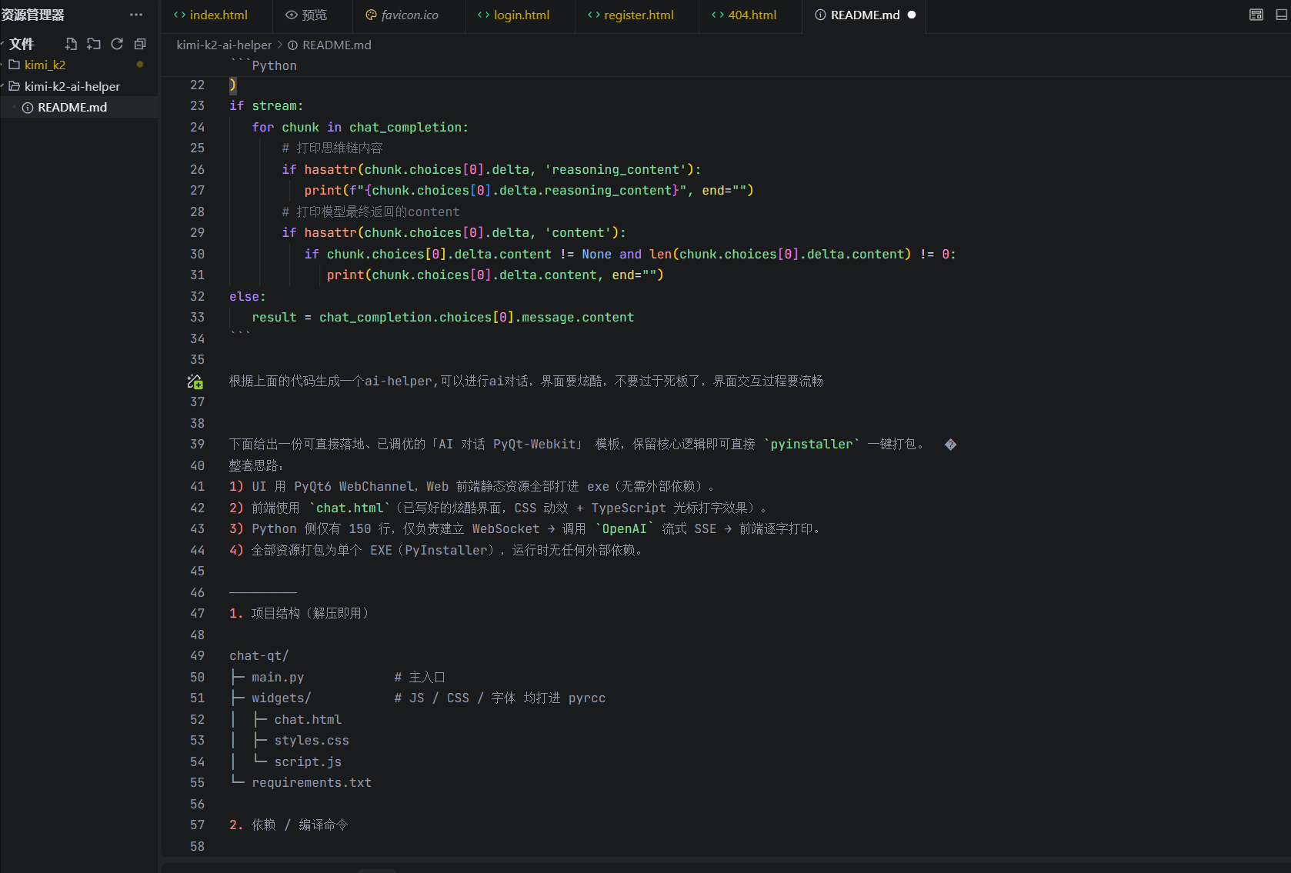Screen dimensions: 1291x873
Task: Click 'requirements.txt' on line 55
Action: tap(312, 782)
